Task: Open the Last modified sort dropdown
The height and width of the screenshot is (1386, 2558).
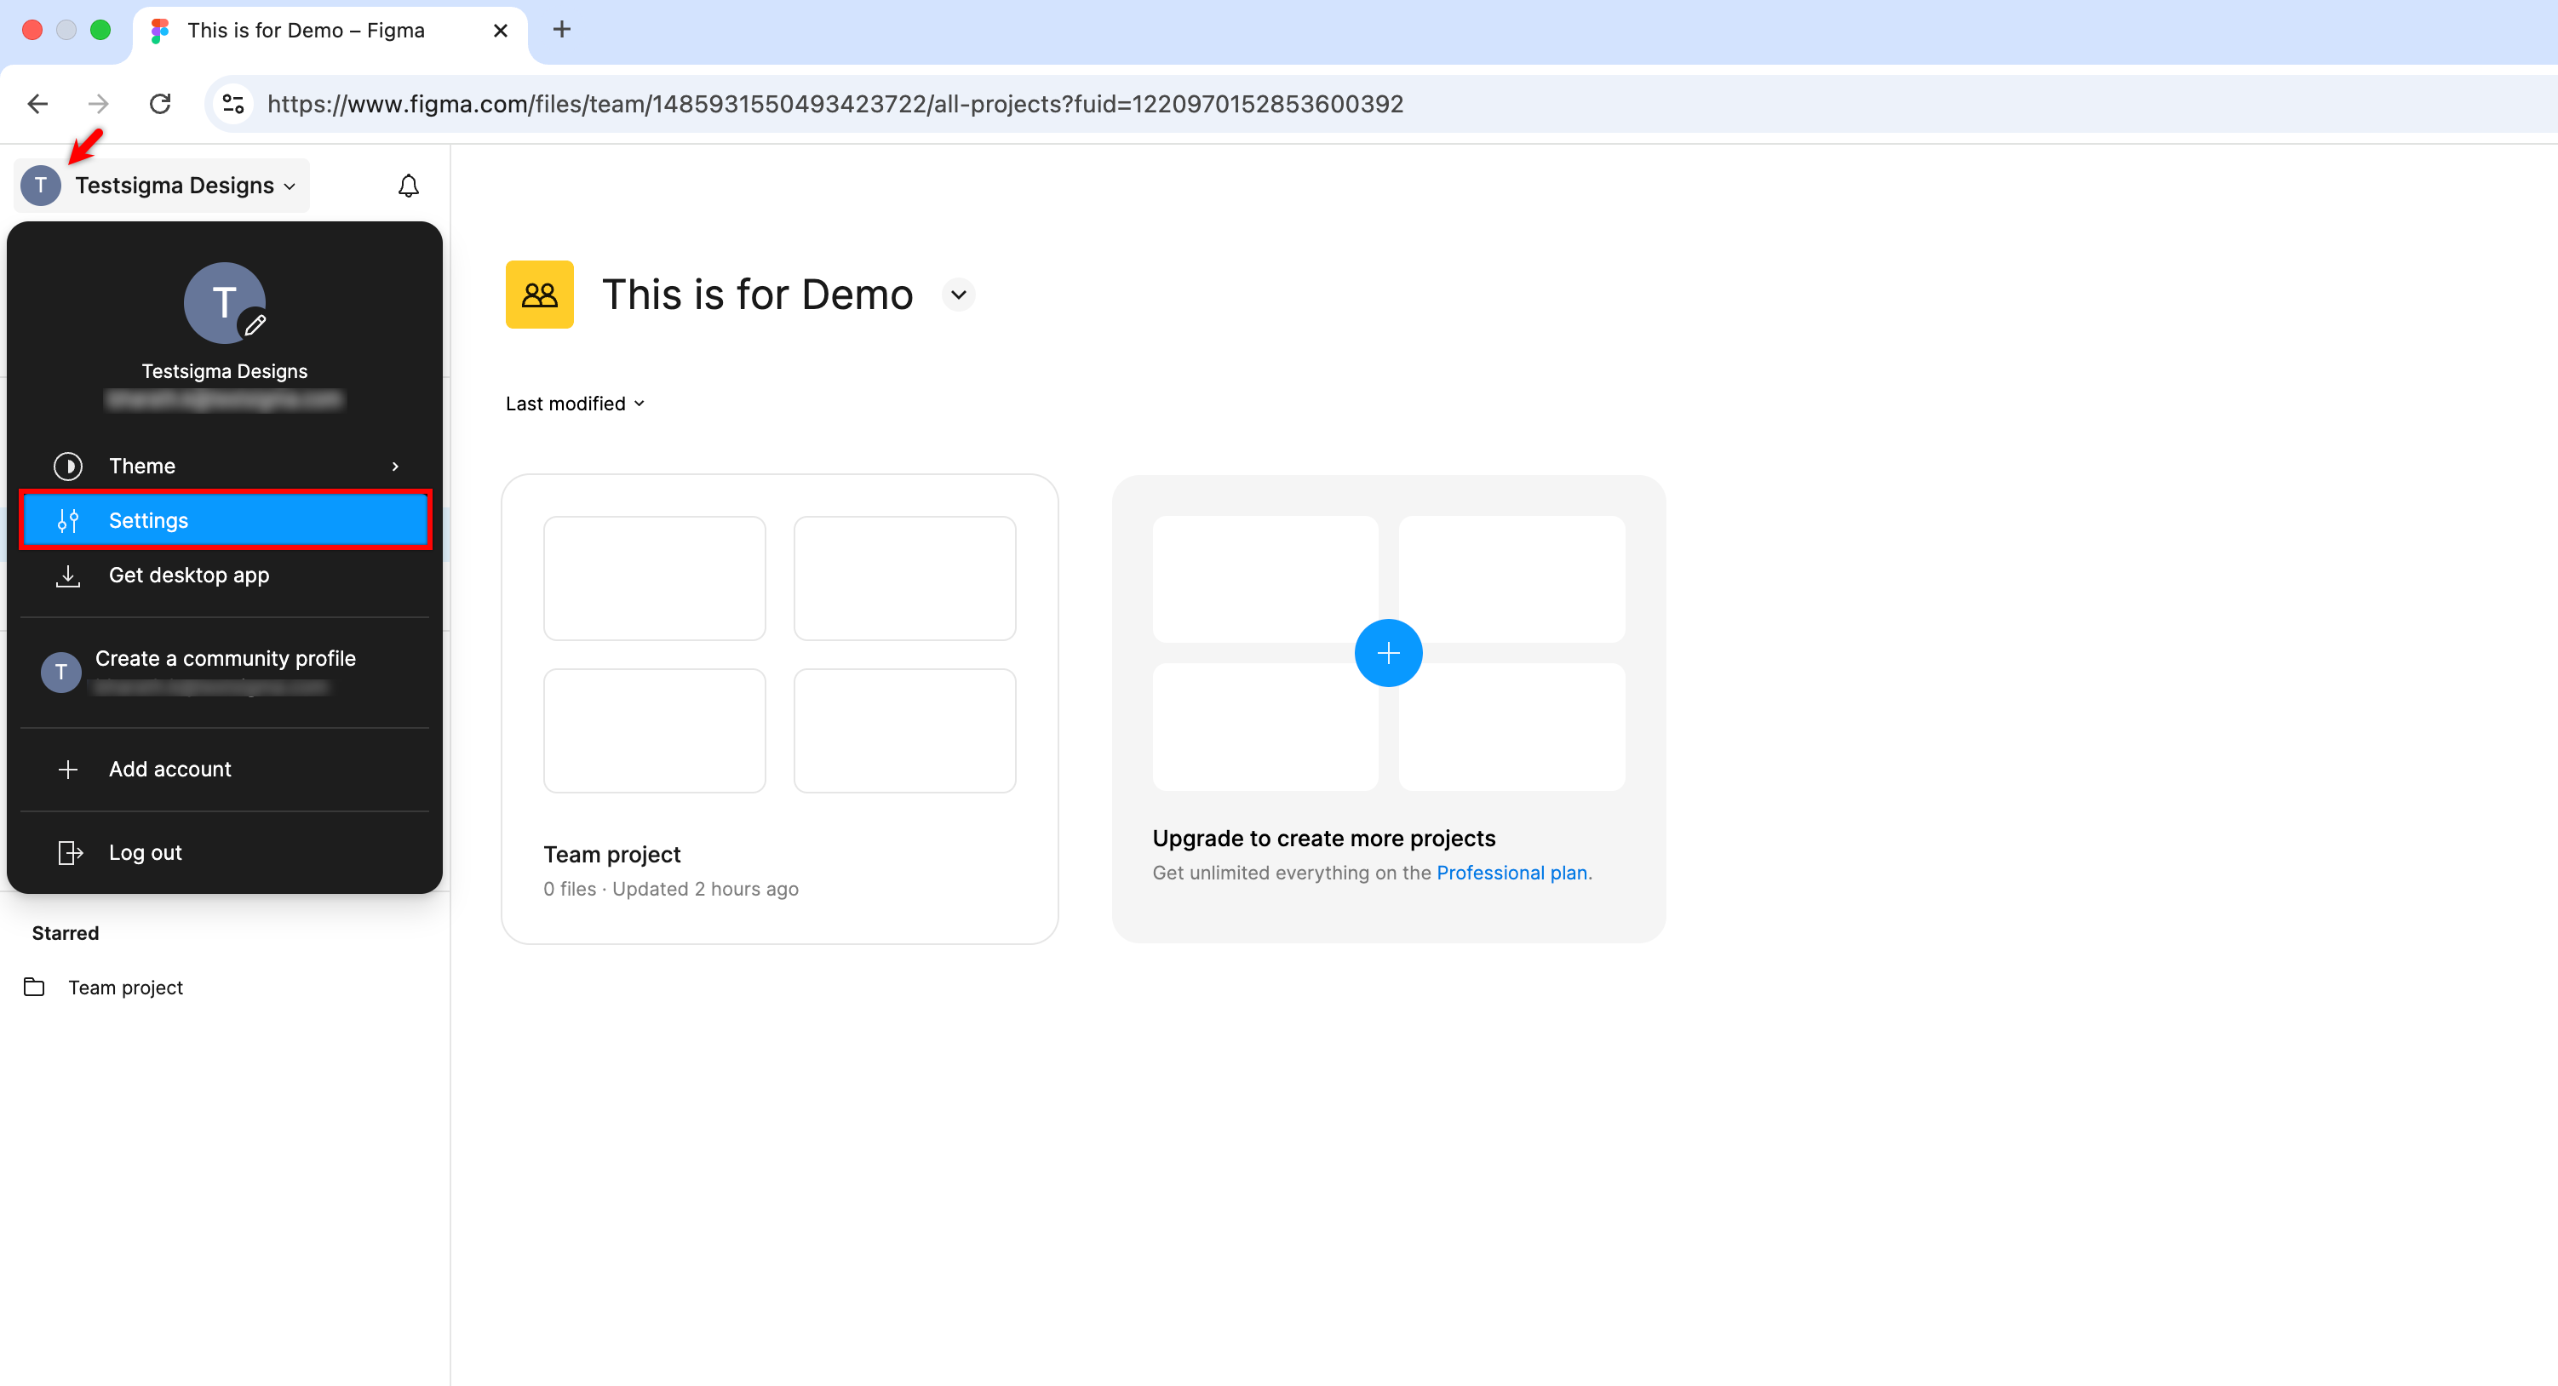Action: (x=575, y=403)
